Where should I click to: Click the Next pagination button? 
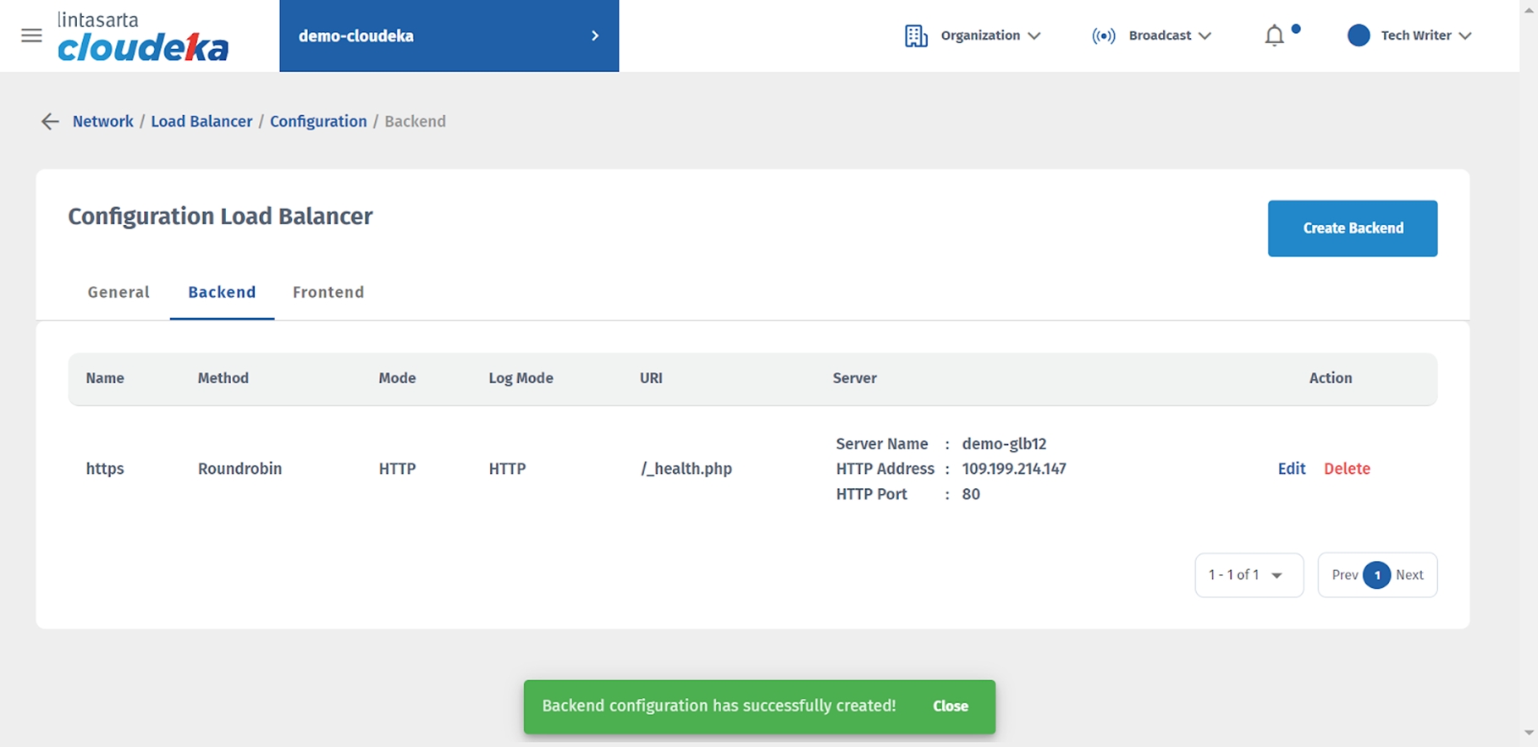tap(1409, 575)
